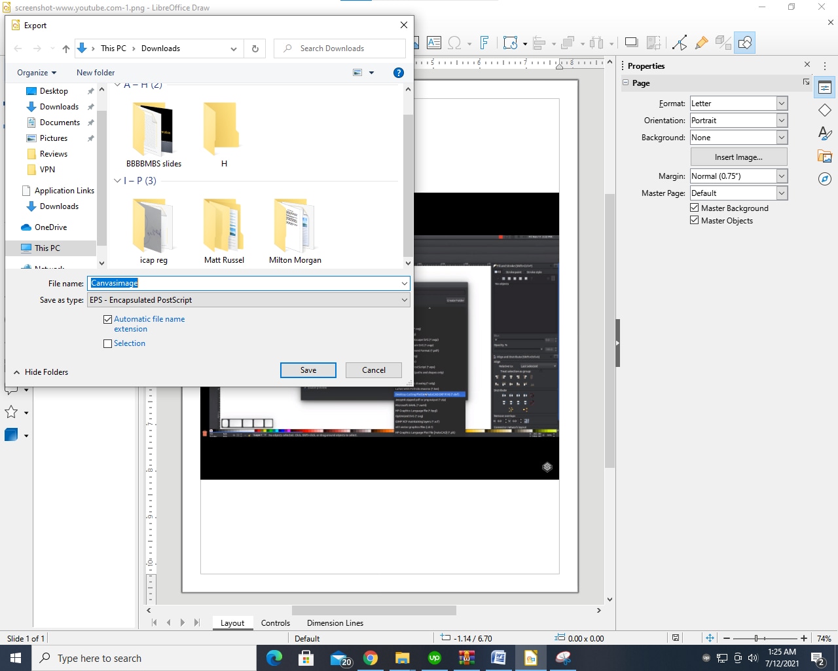
Task: Open the sidebar Properties deck
Action: coord(825,87)
